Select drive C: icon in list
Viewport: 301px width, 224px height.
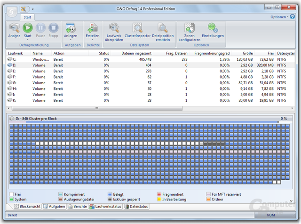click(10, 59)
